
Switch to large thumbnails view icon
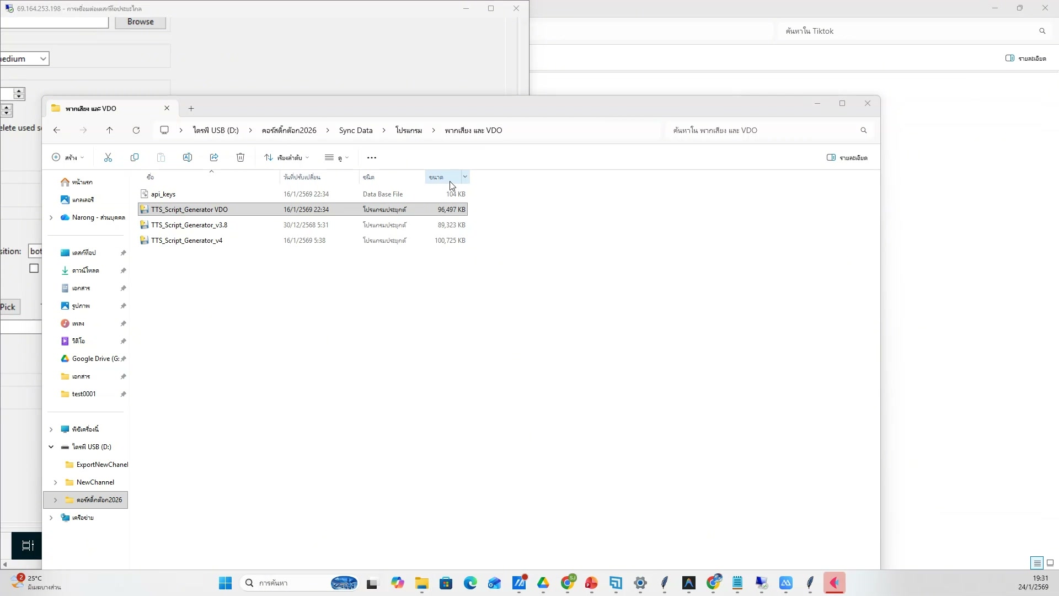click(x=1050, y=563)
